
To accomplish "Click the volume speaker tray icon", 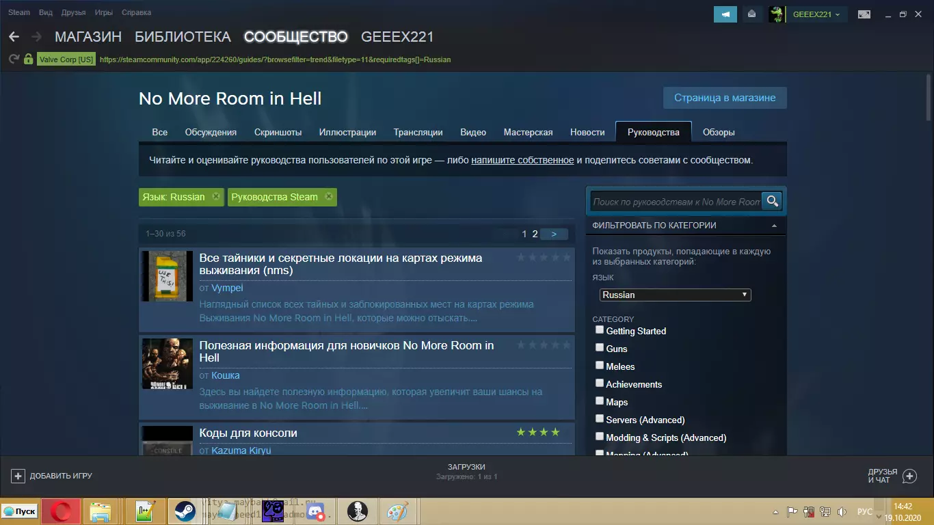I will point(842,512).
